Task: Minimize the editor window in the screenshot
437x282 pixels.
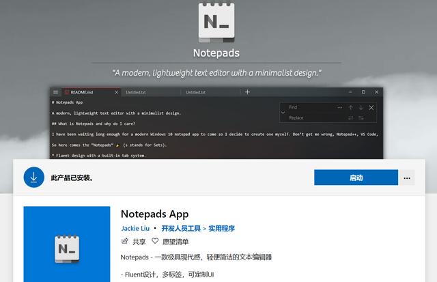Action: [350, 92]
